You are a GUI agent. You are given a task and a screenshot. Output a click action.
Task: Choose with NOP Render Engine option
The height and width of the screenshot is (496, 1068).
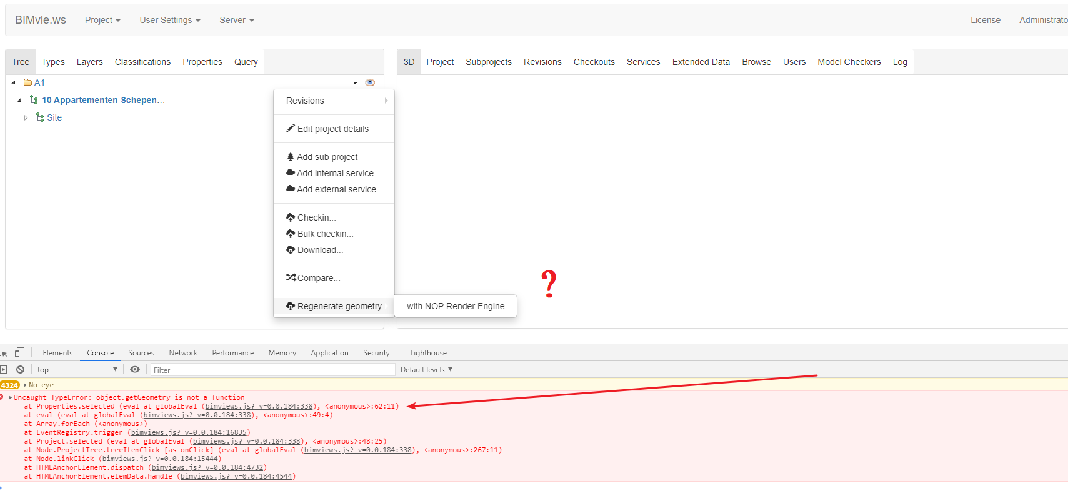456,306
